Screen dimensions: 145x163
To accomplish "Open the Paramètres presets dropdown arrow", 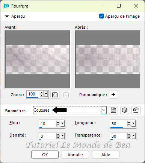I will coord(104,110).
